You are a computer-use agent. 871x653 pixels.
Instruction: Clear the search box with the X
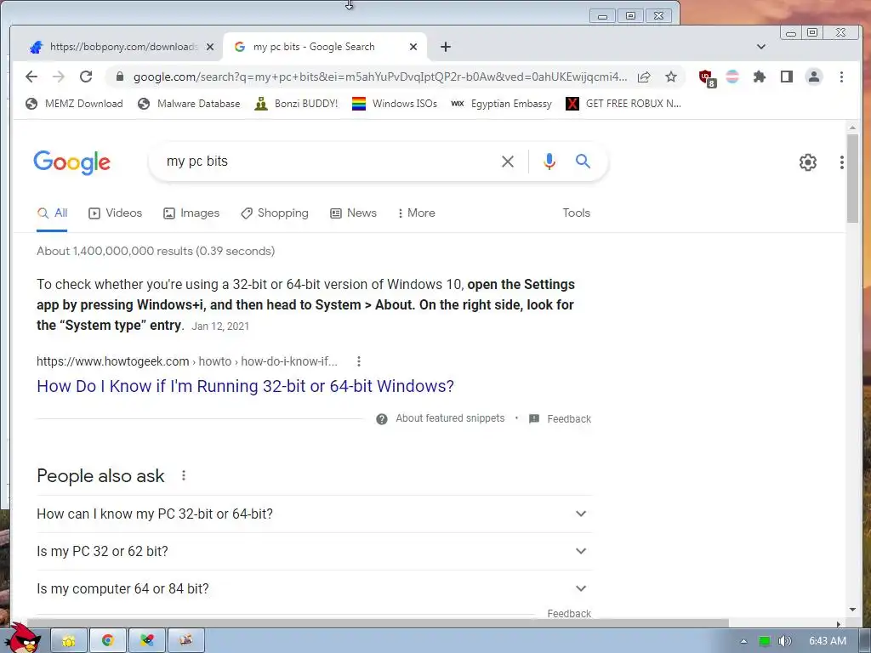click(508, 162)
